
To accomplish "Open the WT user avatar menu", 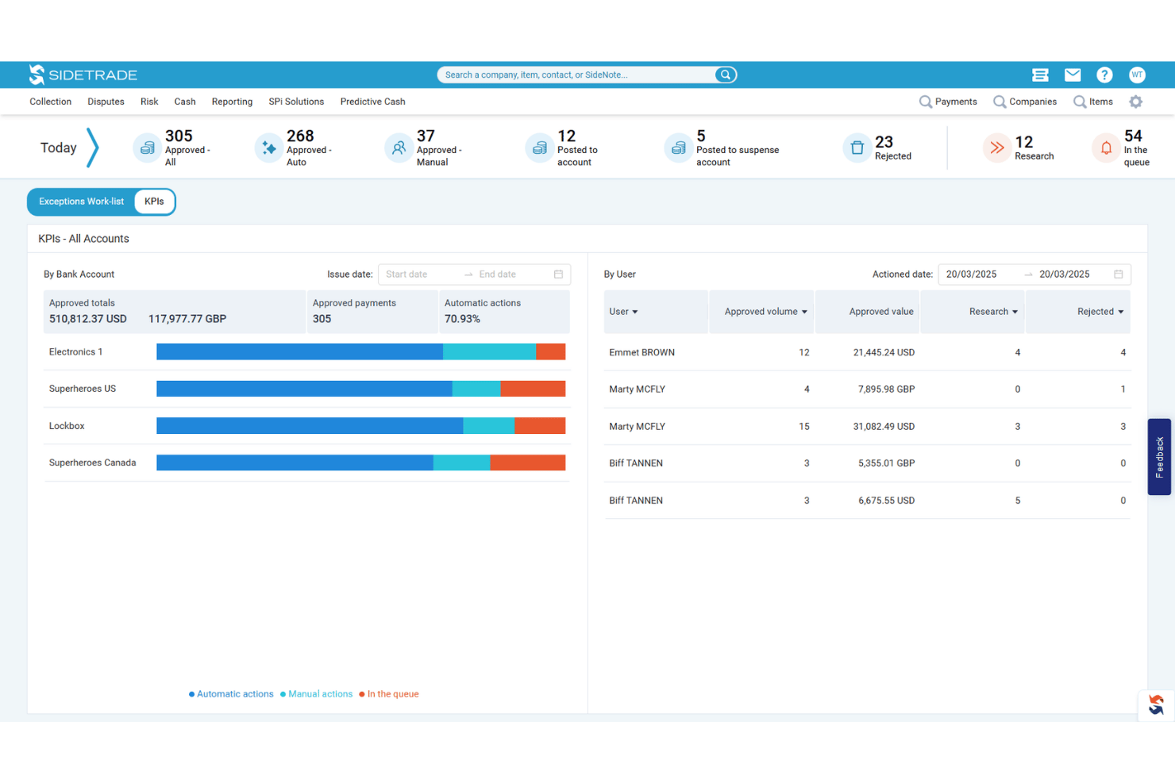I will [x=1137, y=75].
